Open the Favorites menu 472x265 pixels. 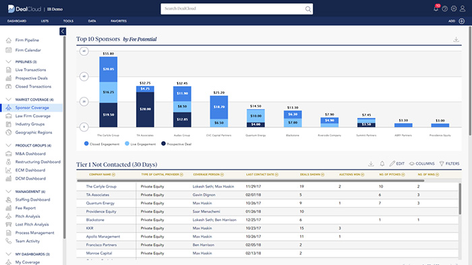119,21
